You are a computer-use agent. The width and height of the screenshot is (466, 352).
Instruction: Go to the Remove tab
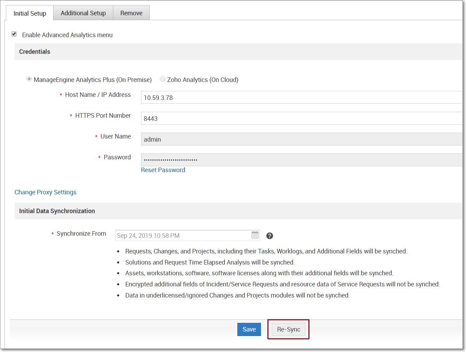click(131, 13)
